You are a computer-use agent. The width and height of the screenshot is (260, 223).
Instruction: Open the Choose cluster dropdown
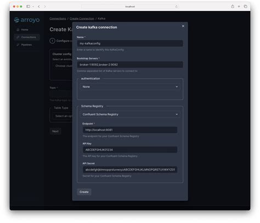(x=63, y=66)
